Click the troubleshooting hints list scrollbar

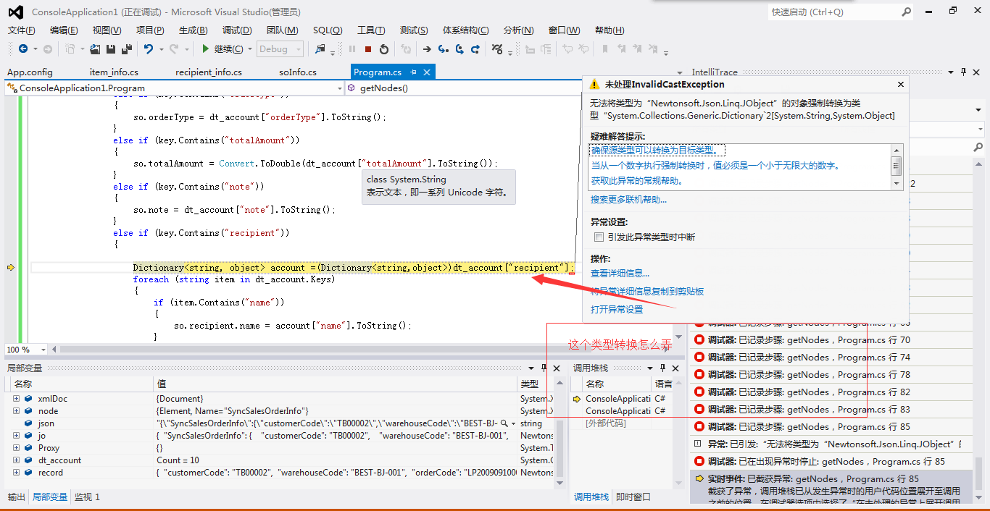point(897,166)
